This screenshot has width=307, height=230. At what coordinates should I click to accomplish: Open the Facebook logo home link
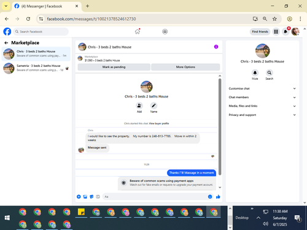tap(7, 31)
